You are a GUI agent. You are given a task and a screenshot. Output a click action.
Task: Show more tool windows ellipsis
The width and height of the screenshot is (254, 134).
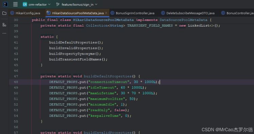[x=4, y=33]
